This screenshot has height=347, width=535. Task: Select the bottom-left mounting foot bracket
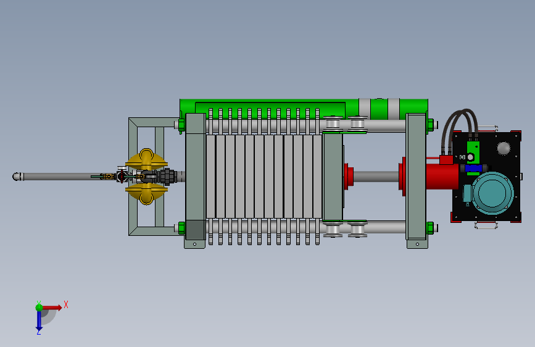click(194, 245)
